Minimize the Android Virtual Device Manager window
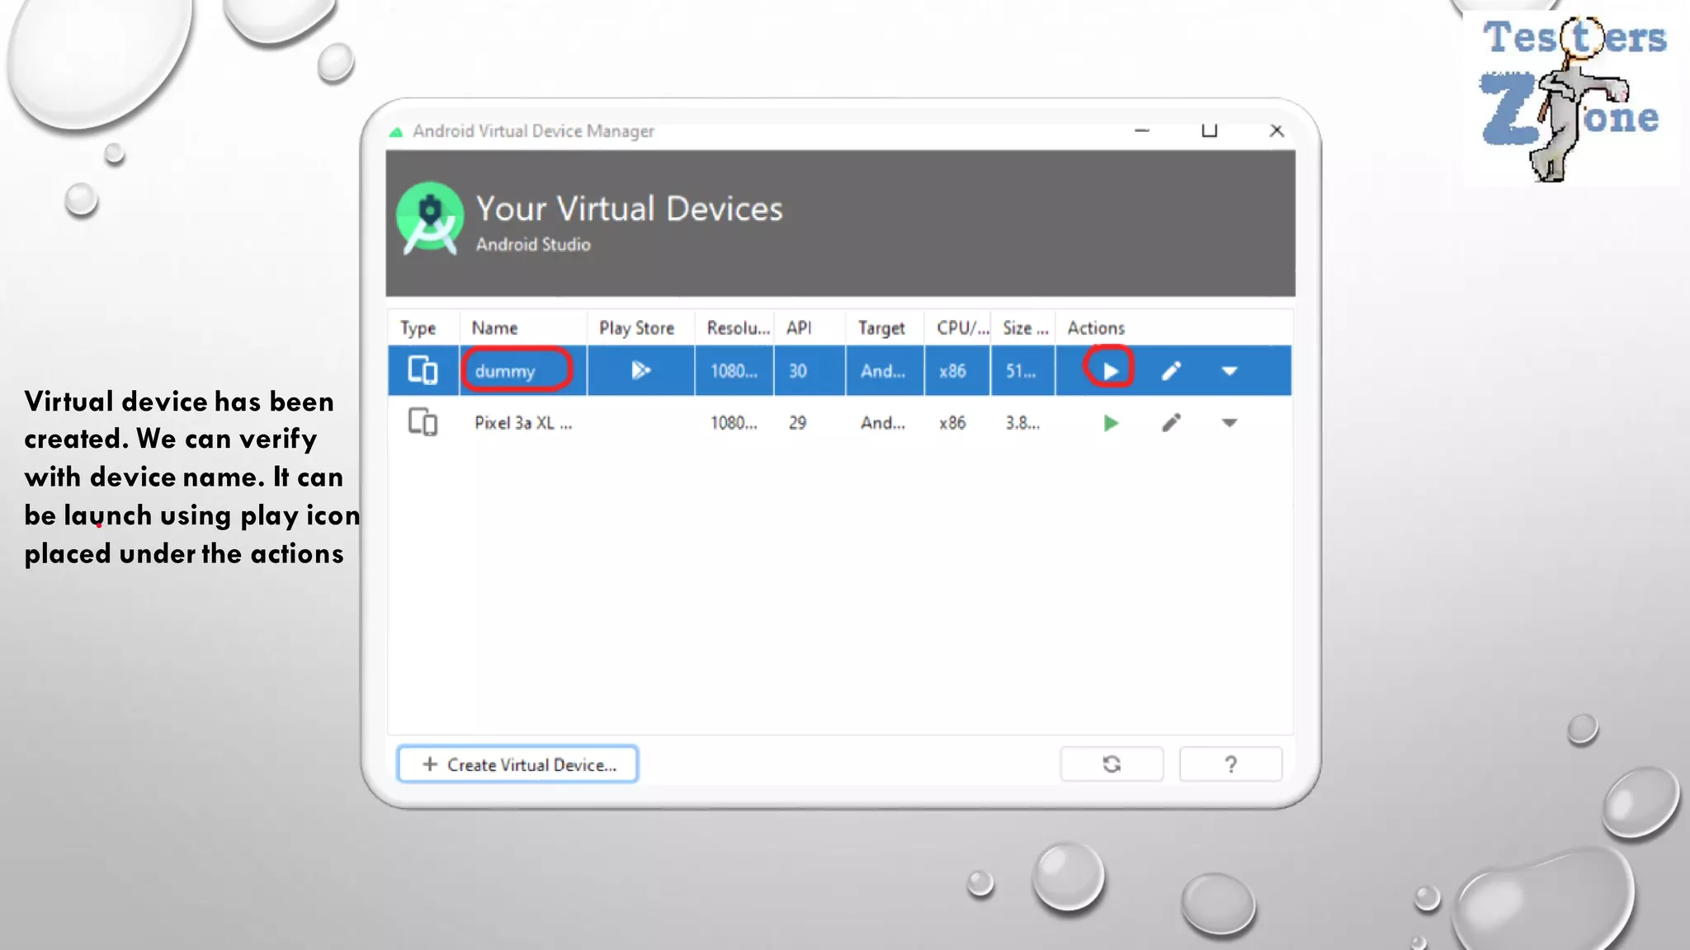 pyautogui.click(x=1142, y=131)
